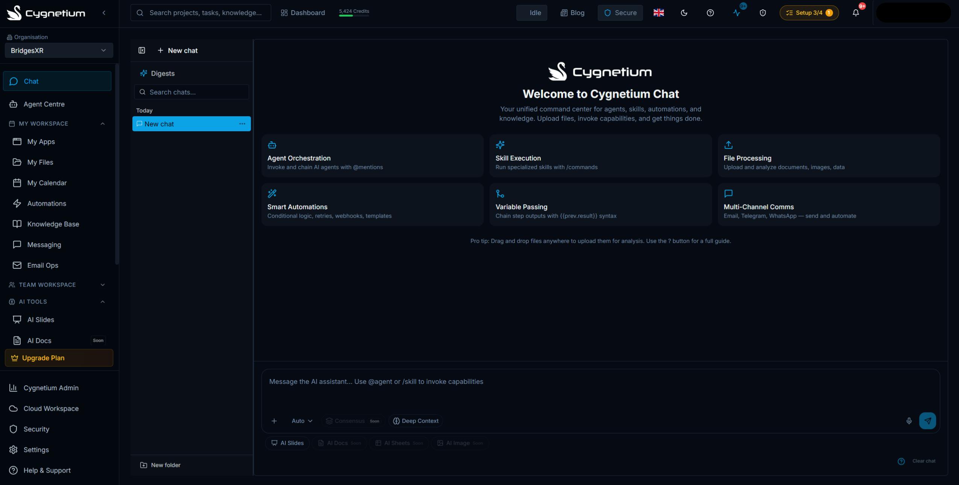Change language using the UK flag
959x485 pixels.
[x=659, y=13]
